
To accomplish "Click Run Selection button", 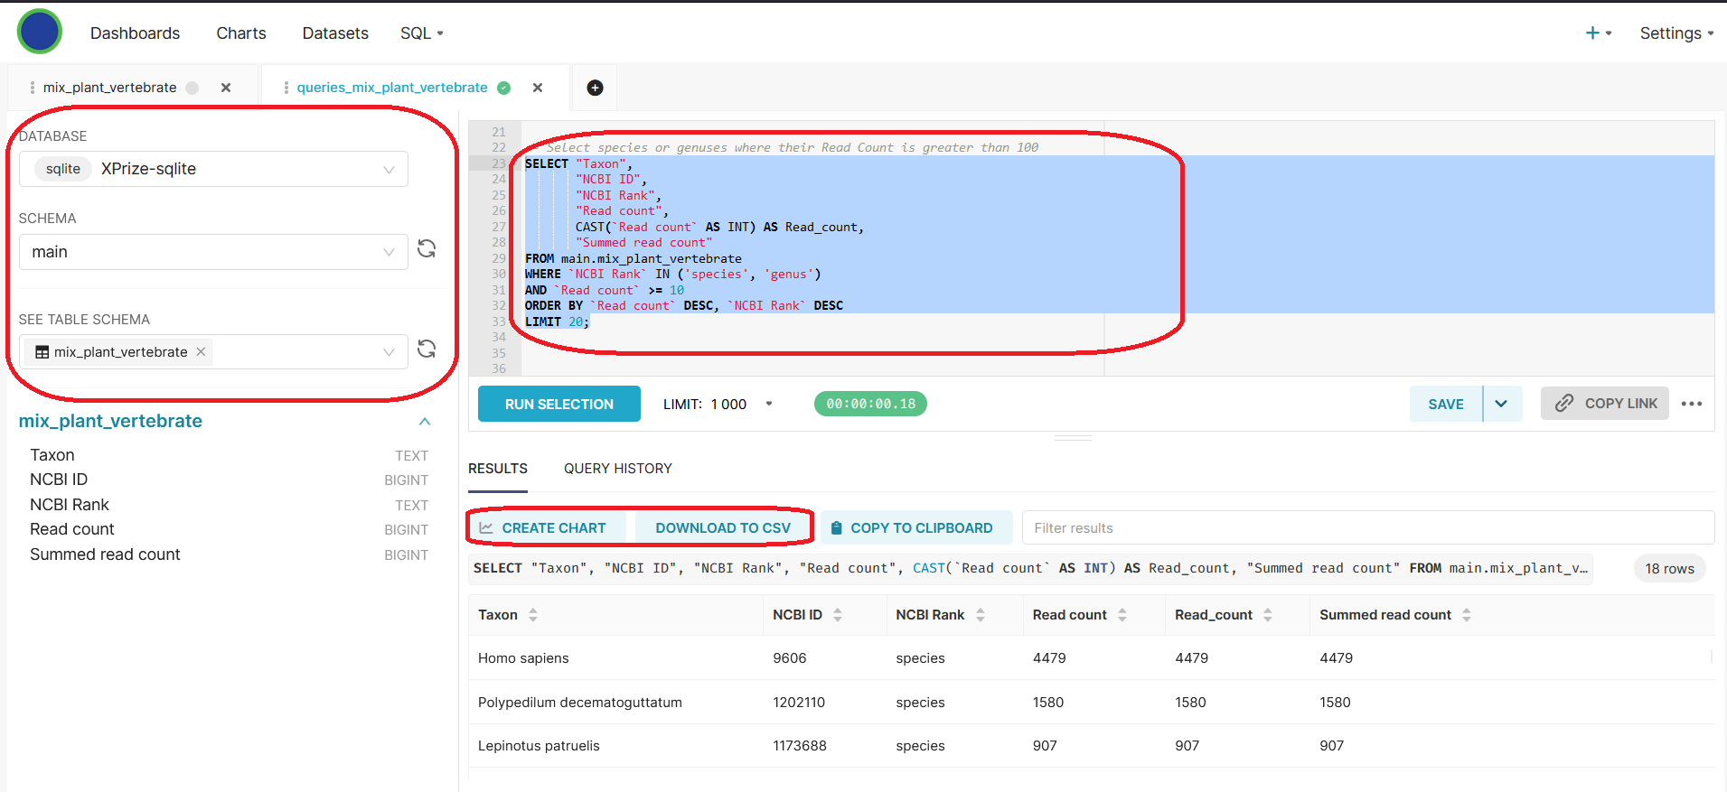I will pyautogui.click(x=559, y=404).
